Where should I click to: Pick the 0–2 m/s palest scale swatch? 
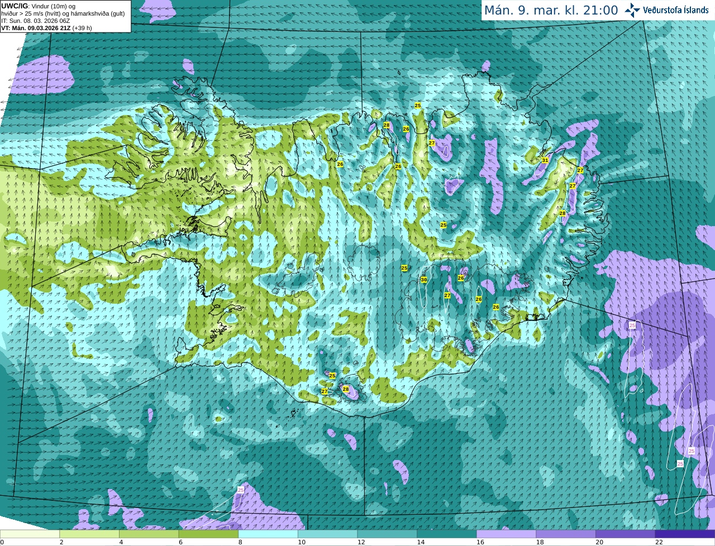point(30,534)
